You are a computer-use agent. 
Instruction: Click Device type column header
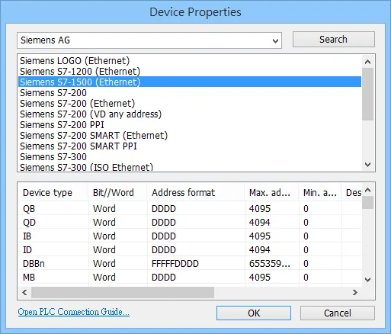pos(53,192)
